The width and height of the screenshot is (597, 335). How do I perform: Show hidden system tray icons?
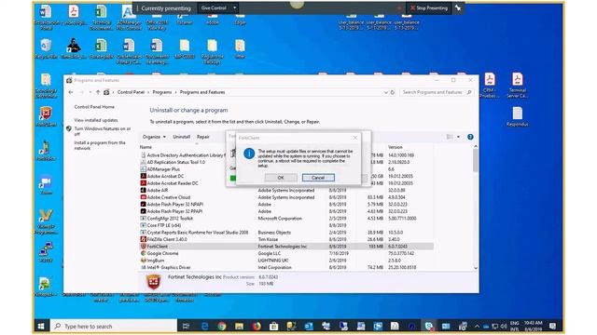pos(477,327)
